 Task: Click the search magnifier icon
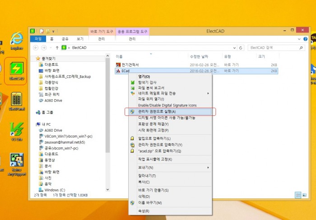pos(301,48)
